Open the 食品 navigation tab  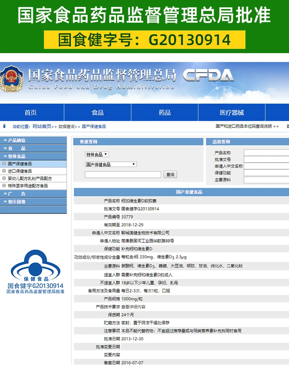point(97,112)
